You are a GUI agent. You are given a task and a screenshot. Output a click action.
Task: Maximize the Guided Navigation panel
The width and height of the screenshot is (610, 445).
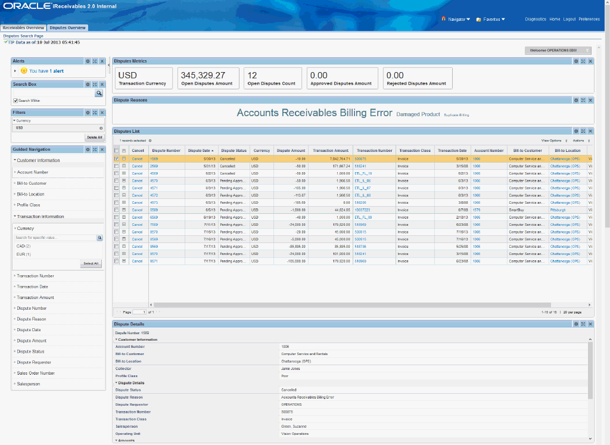click(x=95, y=150)
